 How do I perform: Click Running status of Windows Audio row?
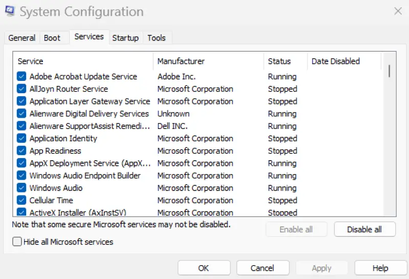(282, 188)
